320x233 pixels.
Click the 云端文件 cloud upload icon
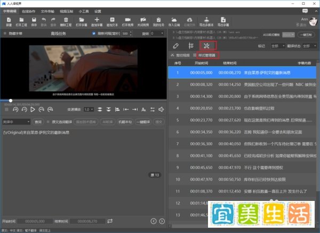(x=189, y=20)
